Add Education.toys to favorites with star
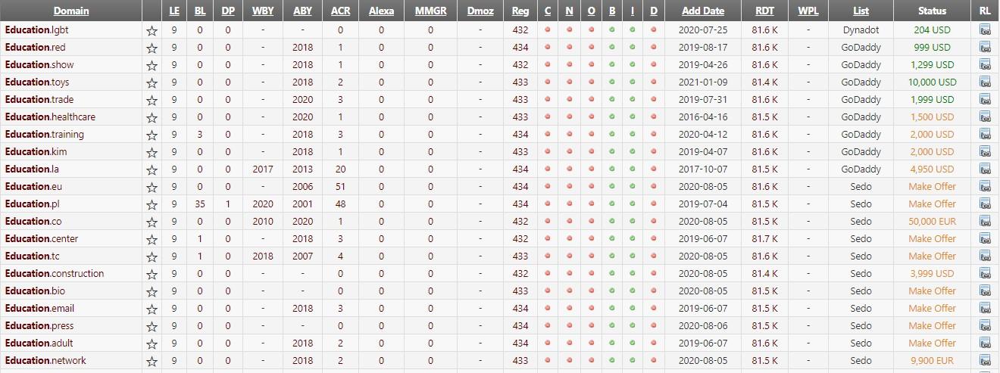The height and width of the screenshot is (373, 1000). 152,82
